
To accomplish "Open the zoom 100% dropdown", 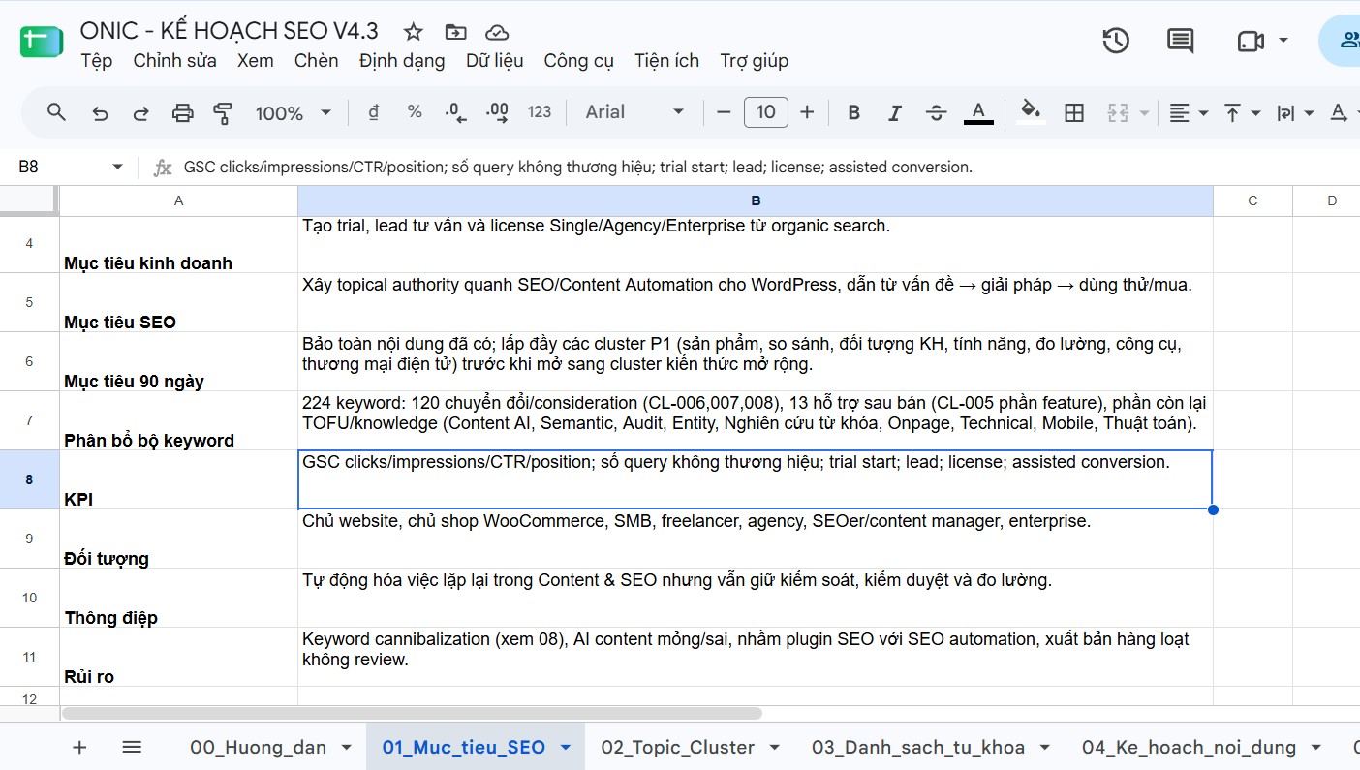I will (293, 113).
